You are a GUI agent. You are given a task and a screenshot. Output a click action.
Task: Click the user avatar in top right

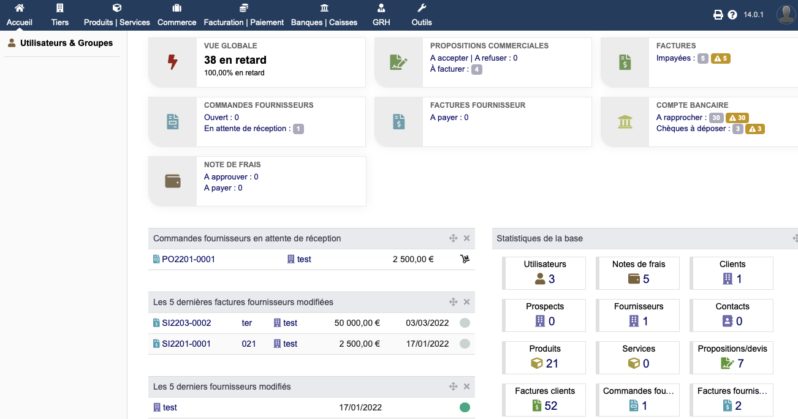click(x=786, y=15)
